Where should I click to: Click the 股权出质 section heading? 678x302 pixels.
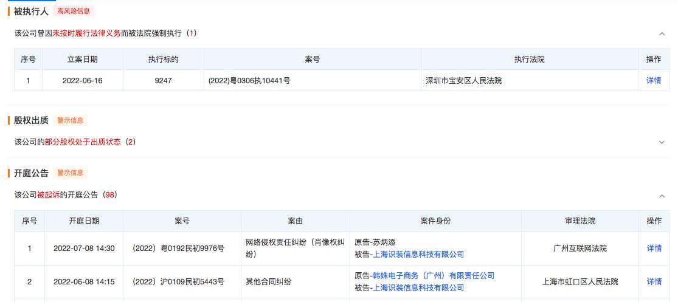tap(31, 120)
